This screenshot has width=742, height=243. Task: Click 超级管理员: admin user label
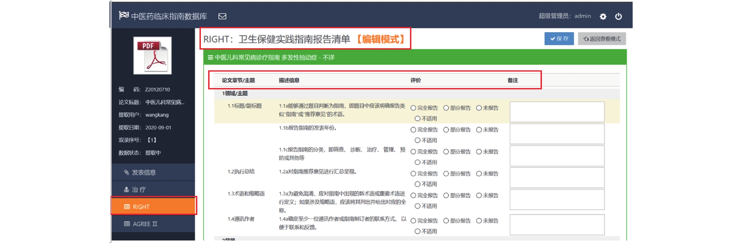[x=565, y=16]
